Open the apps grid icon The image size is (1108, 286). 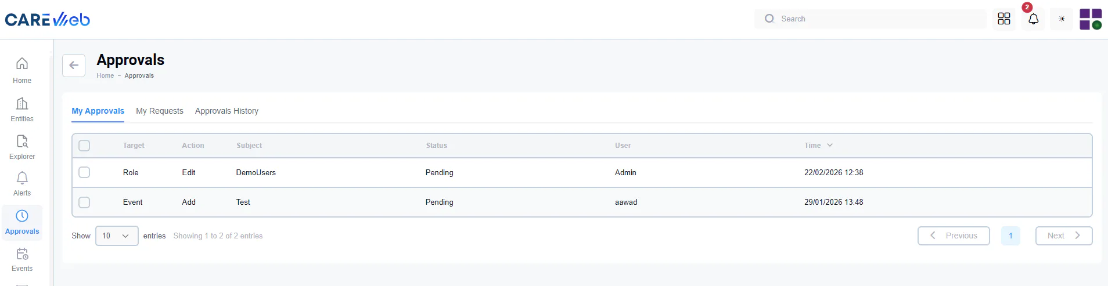pos(1004,19)
